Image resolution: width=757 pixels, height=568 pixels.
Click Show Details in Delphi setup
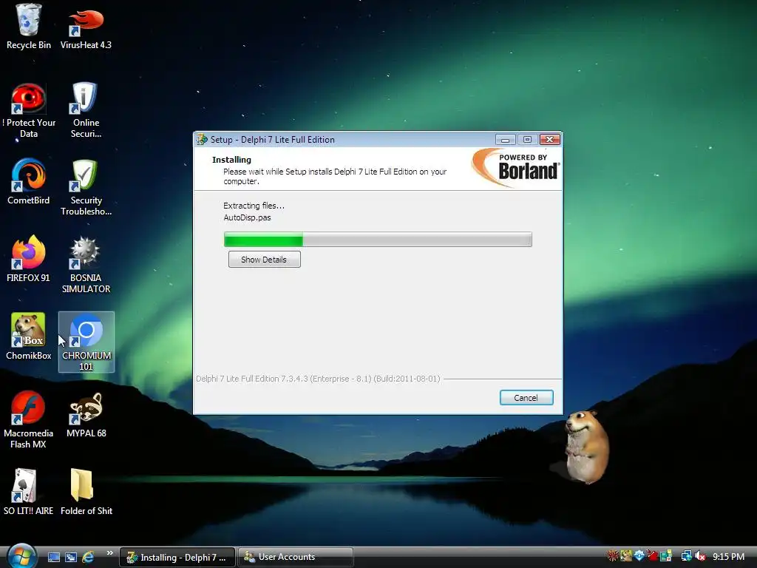pos(264,260)
